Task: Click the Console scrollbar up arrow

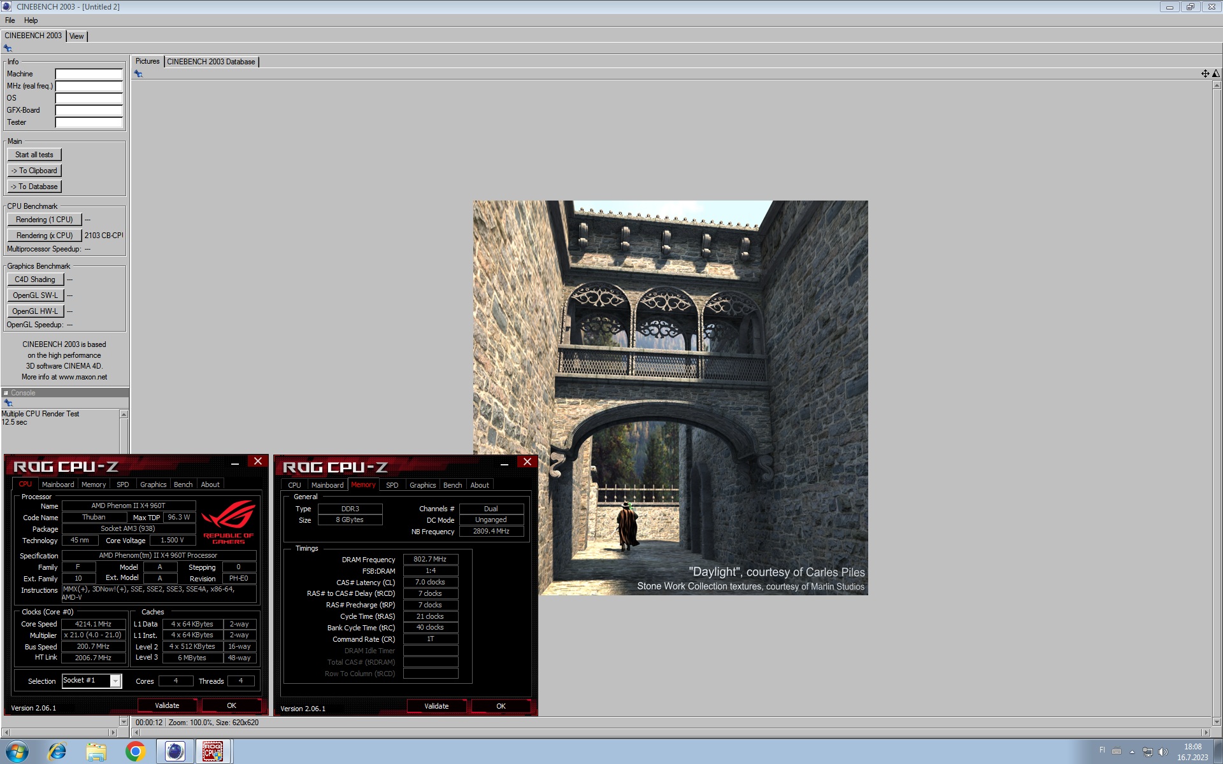Action: click(124, 414)
